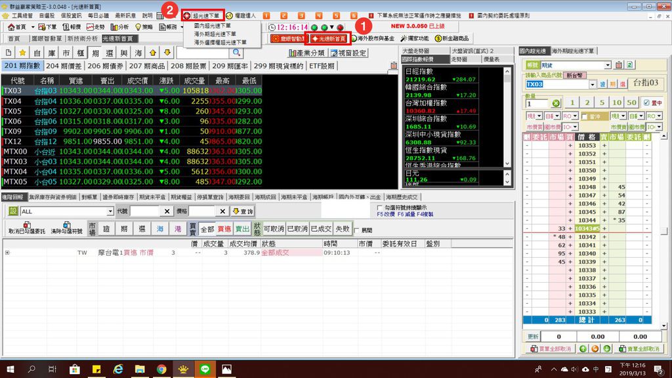
Task: Enable the 勾選符號持續顯示 checkbox
Action: (379, 207)
